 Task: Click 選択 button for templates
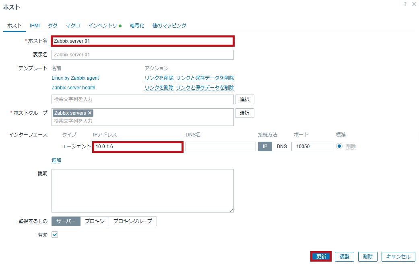coord(244,99)
